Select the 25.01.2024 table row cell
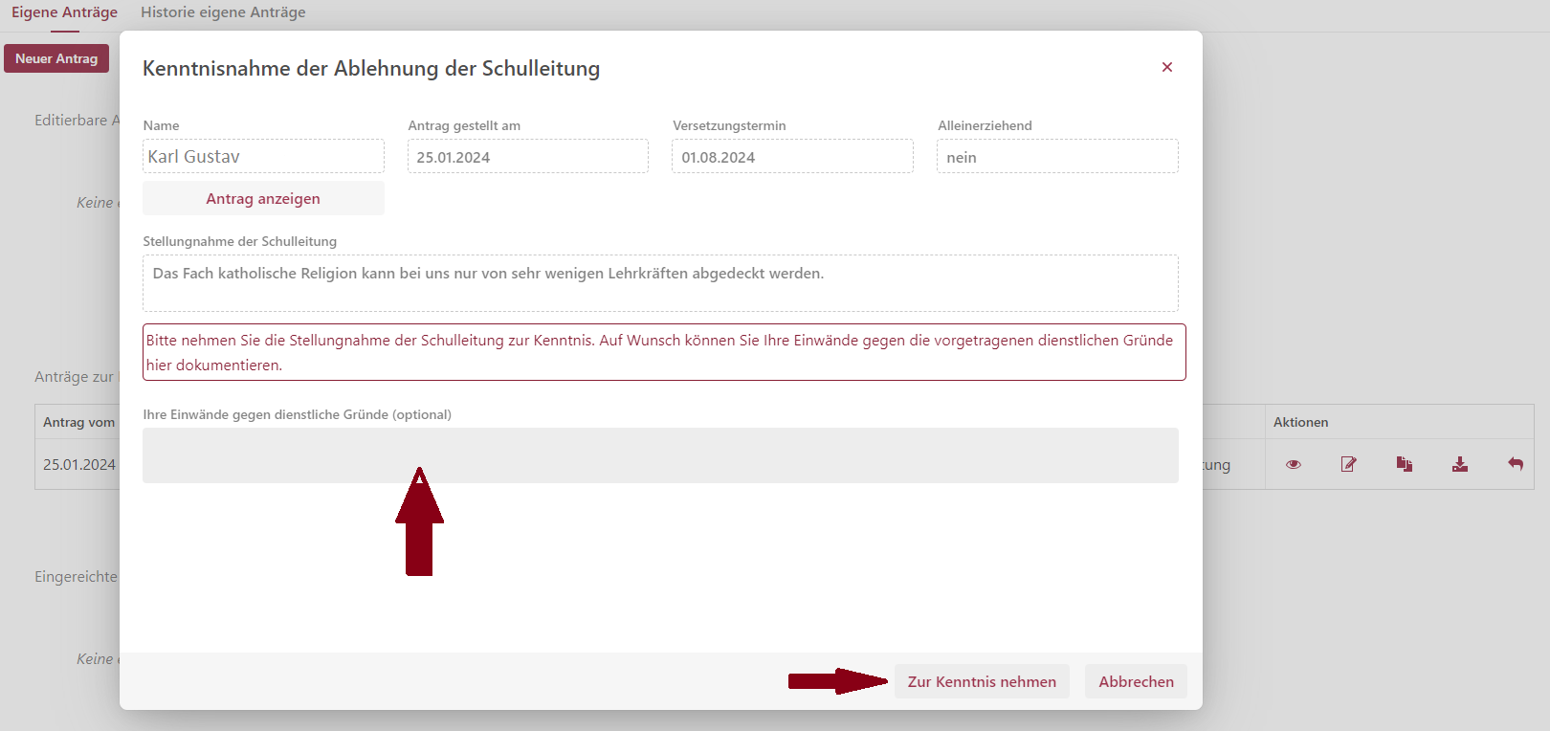 click(x=78, y=465)
